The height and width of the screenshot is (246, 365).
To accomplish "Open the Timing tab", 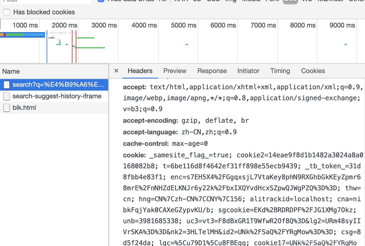I will pos(280,71).
